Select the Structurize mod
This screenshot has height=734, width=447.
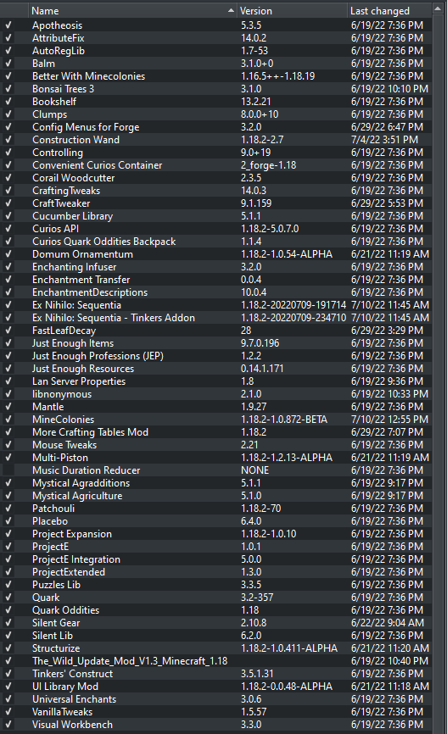[215, 648]
